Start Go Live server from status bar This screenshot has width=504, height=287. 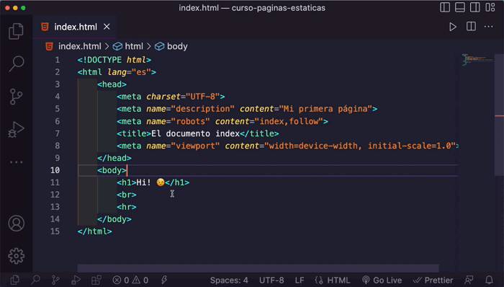382,281
